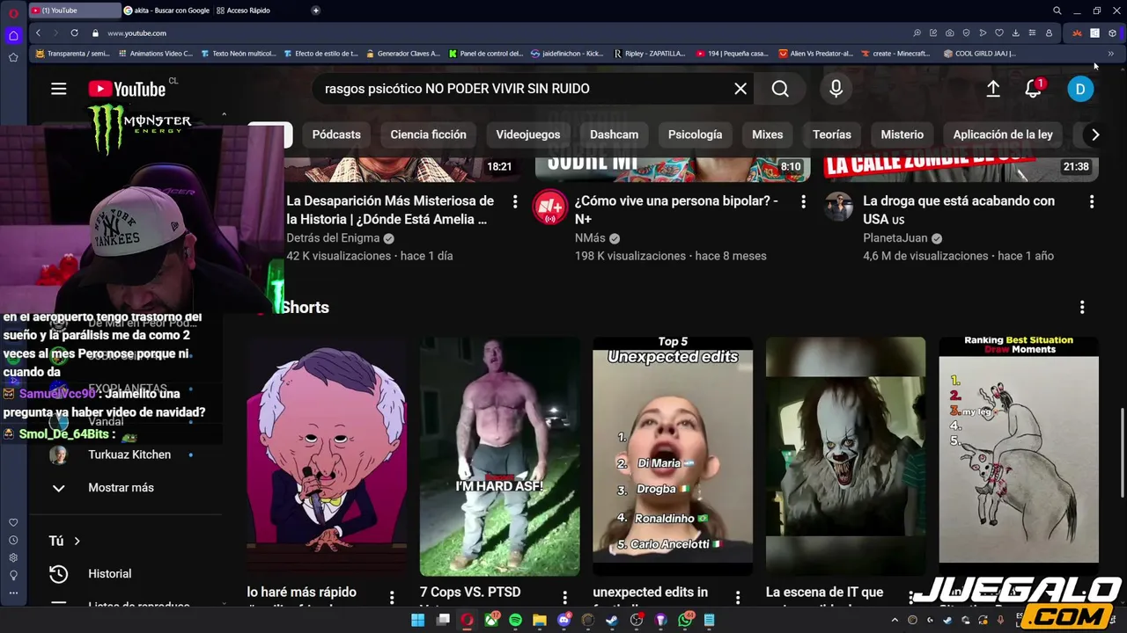This screenshot has width=1127, height=633.
Task: Open WhatsApp from the taskbar
Action: pyautogui.click(x=685, y=620)
